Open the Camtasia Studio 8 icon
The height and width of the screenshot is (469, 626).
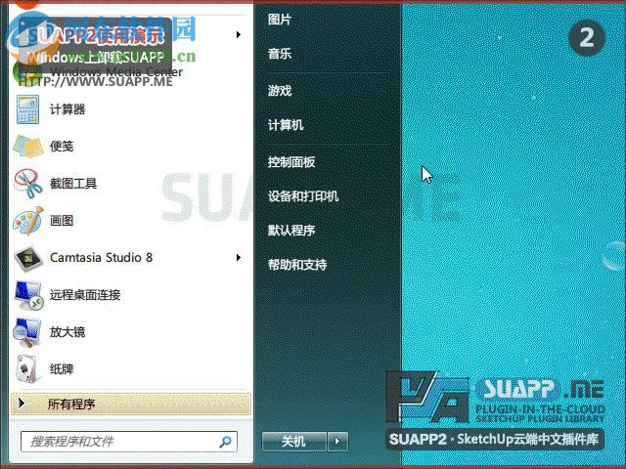point(28,258)
